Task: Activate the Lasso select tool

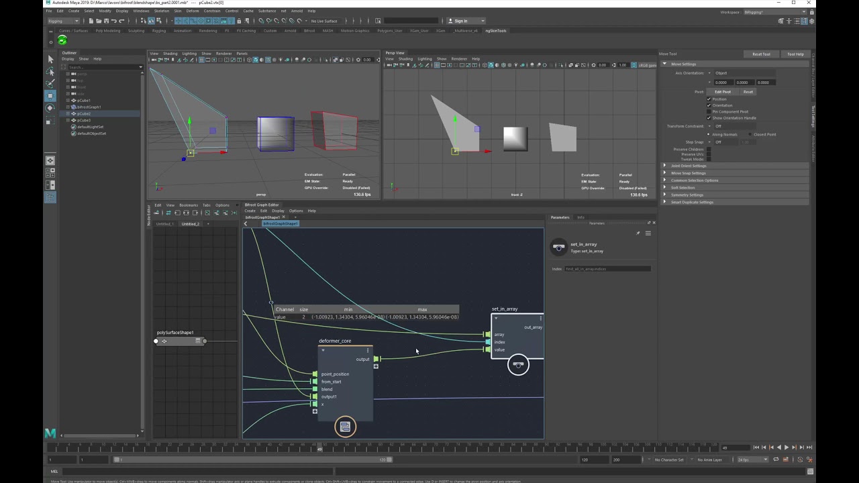Action: [x=50, y=72]
